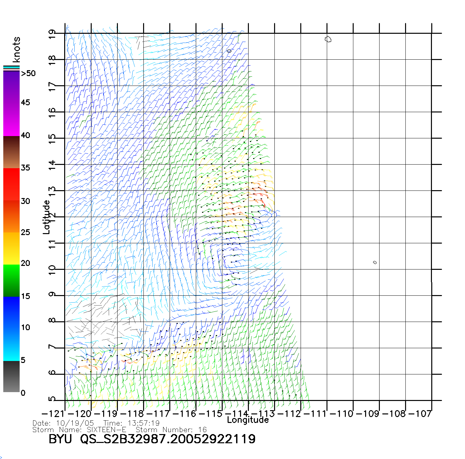Click the Storm Number 16 text

[171, 429]
